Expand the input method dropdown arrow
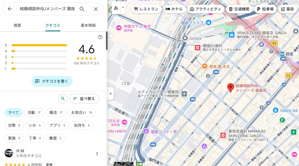The image size is (299, 166). coord(123,7)
